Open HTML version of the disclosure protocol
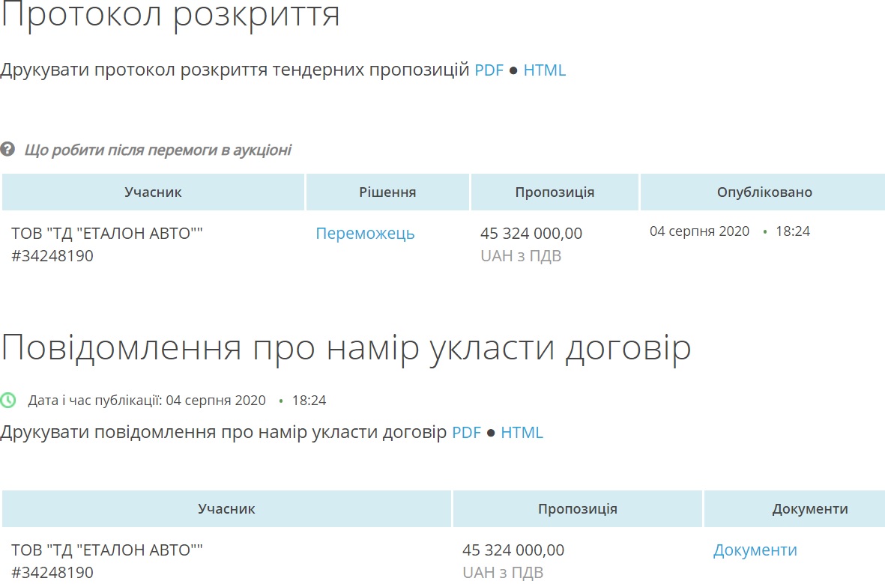 (545, 70)
